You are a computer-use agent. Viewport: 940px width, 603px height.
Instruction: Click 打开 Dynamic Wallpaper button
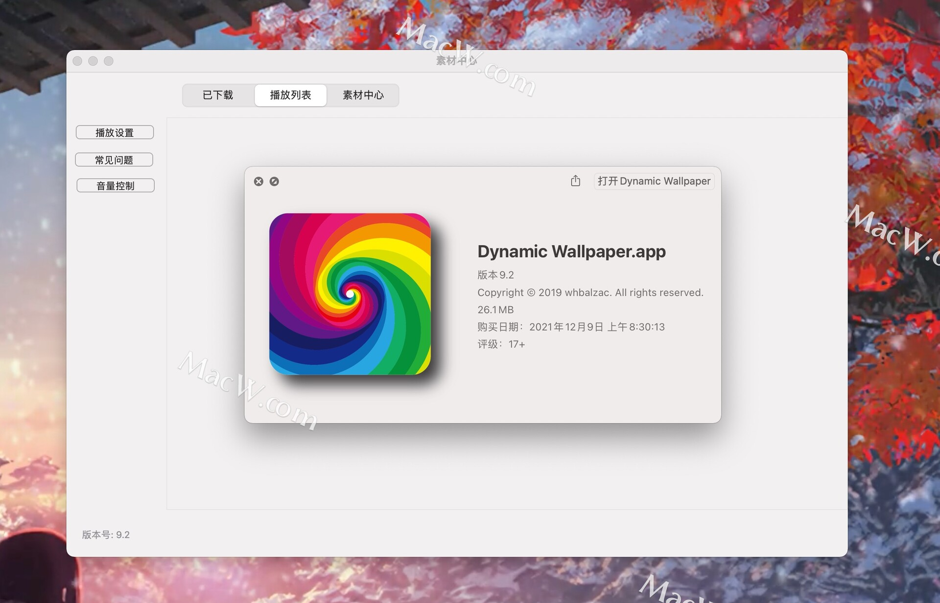pos(654,181)
